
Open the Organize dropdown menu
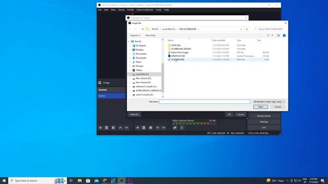tap(135, 35)
